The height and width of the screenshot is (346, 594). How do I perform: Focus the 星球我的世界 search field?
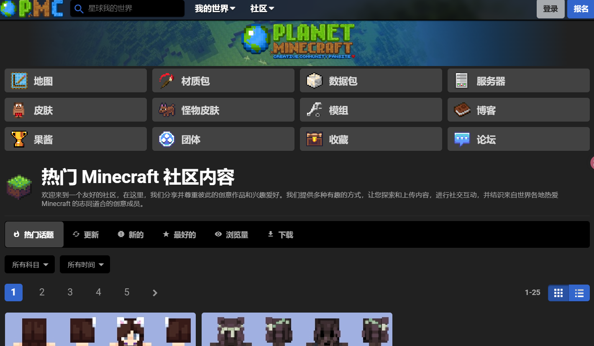(127, 8)
